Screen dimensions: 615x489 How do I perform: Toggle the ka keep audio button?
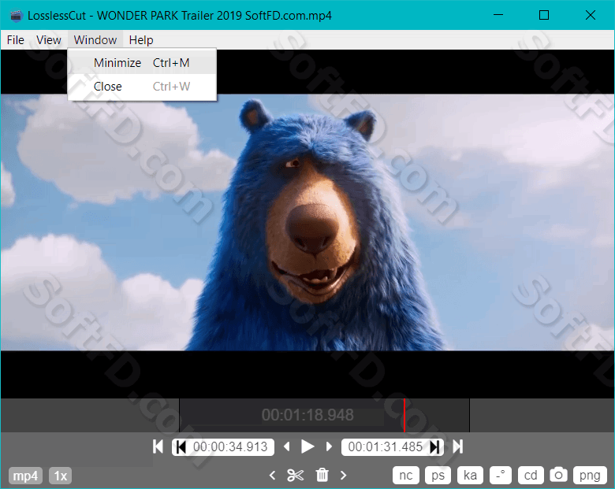coord(470,476)
